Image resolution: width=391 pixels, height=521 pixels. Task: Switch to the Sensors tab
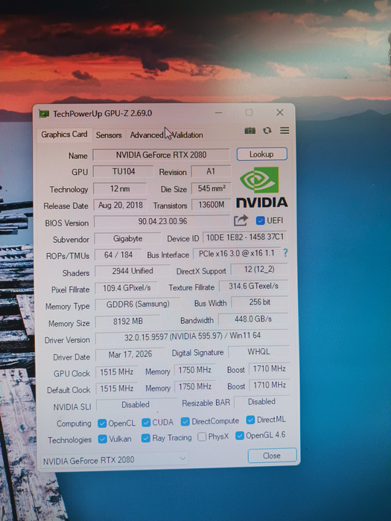tap(109, 135)
